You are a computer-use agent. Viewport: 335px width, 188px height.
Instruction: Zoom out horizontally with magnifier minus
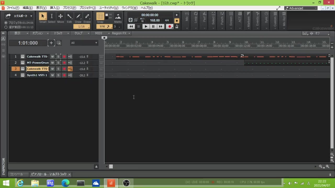[321, 167]
